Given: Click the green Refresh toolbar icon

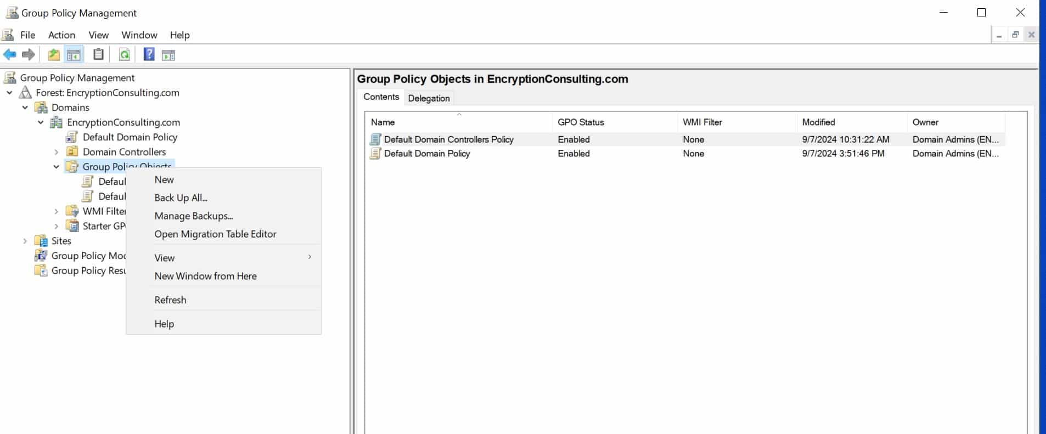Looking at the screenshot, I should point(125,54).
